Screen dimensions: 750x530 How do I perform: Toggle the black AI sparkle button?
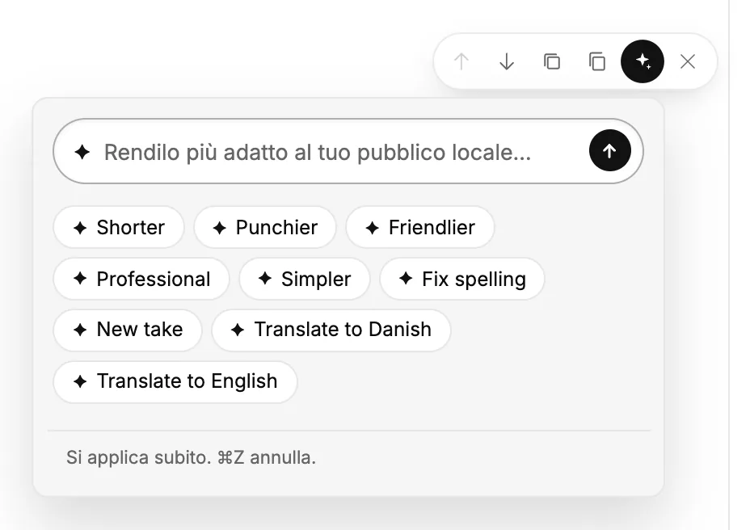(643, 61)
